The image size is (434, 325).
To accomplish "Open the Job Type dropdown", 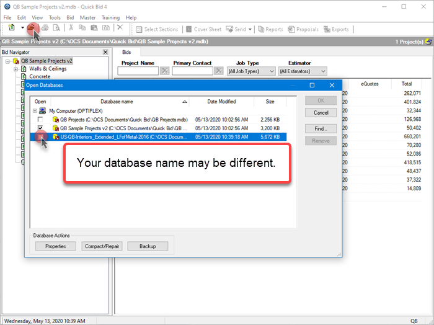I will coord(251,71).
